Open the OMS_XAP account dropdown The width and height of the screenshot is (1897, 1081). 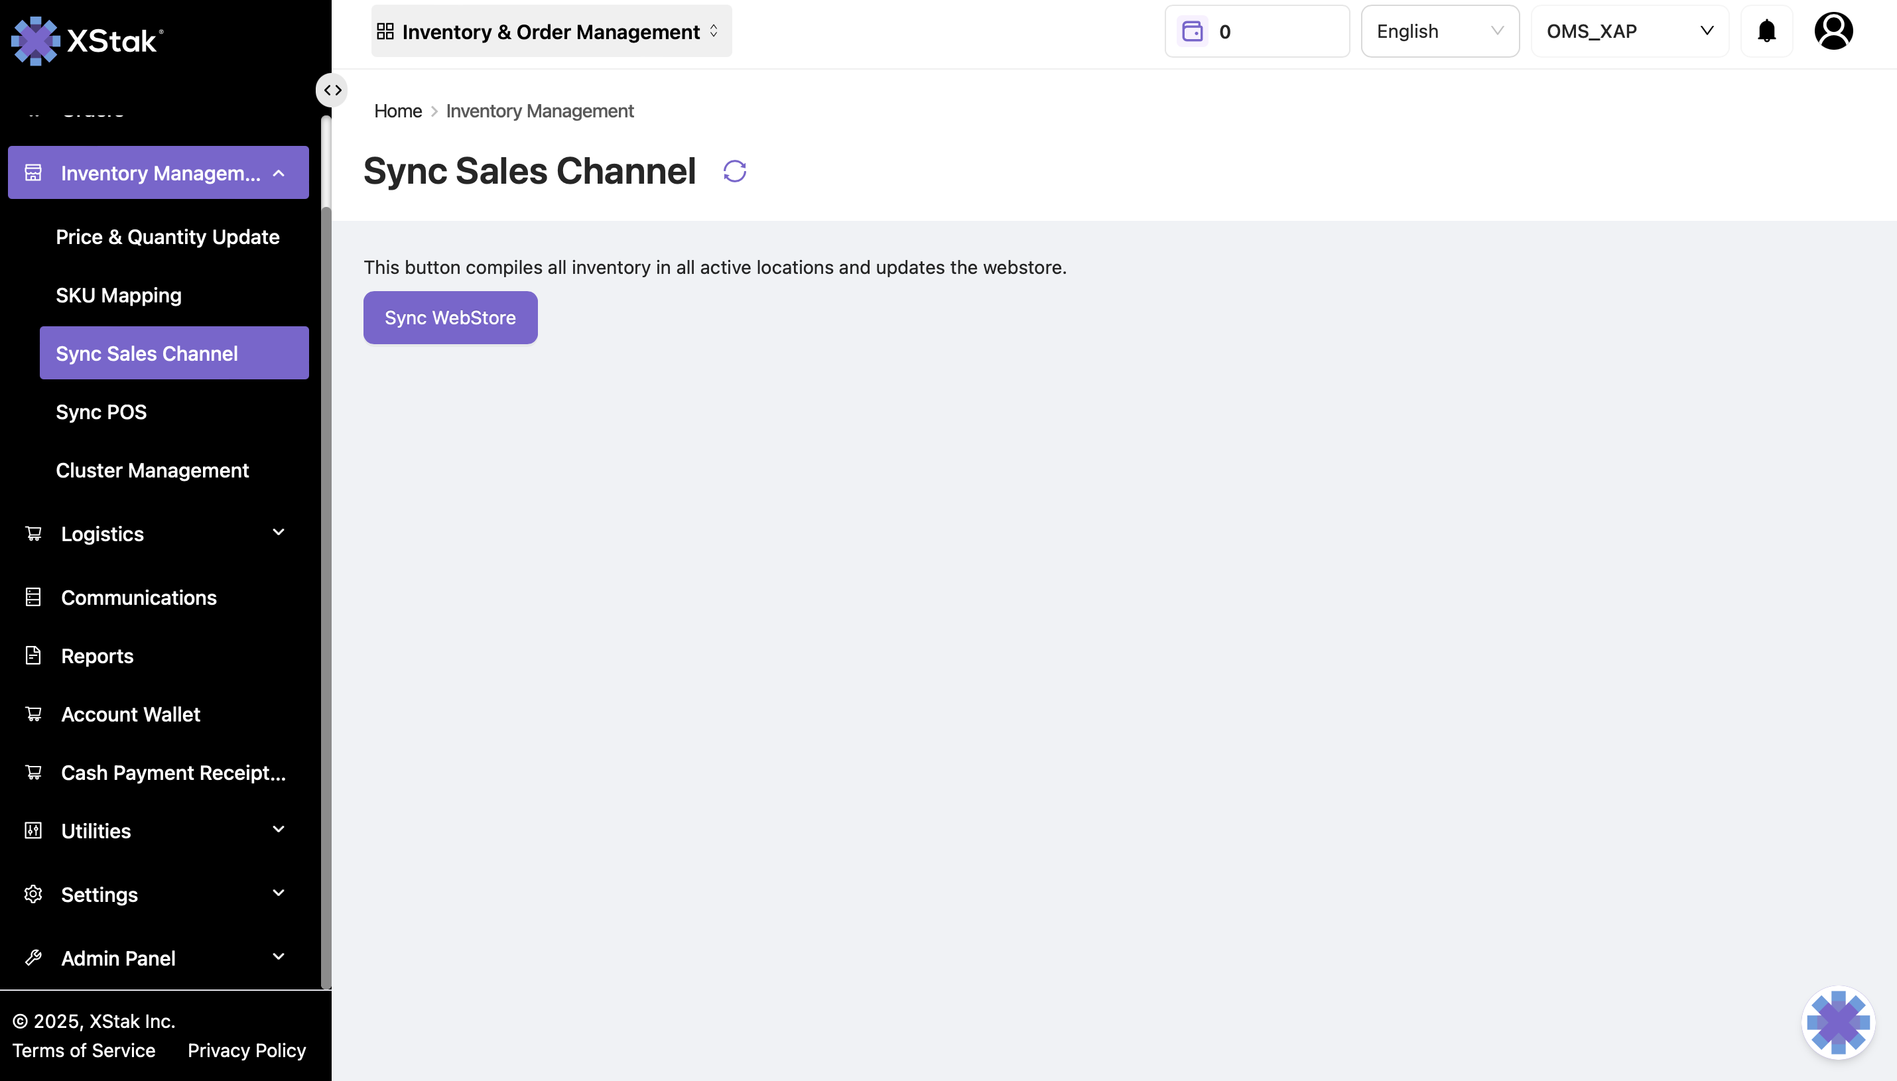point(1629,31)
